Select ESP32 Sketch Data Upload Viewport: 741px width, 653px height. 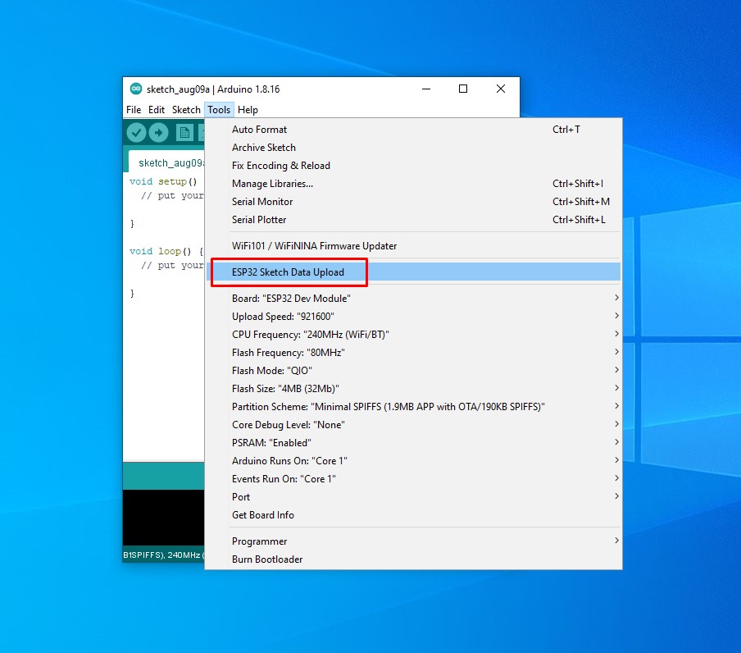coord(288,272)
